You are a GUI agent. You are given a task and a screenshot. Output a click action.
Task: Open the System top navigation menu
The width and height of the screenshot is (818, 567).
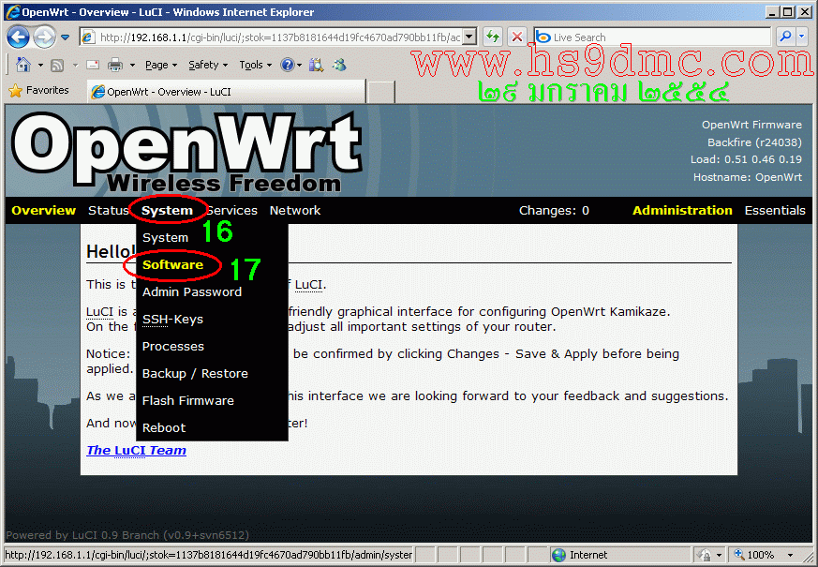click(167, 210)
